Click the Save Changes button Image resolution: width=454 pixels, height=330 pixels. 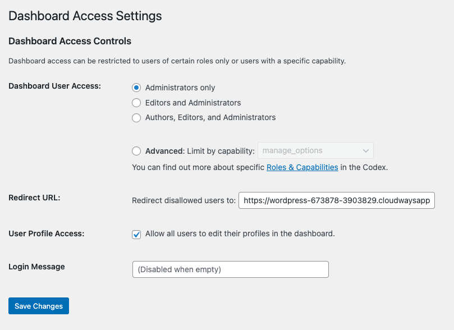pos(39,306)
